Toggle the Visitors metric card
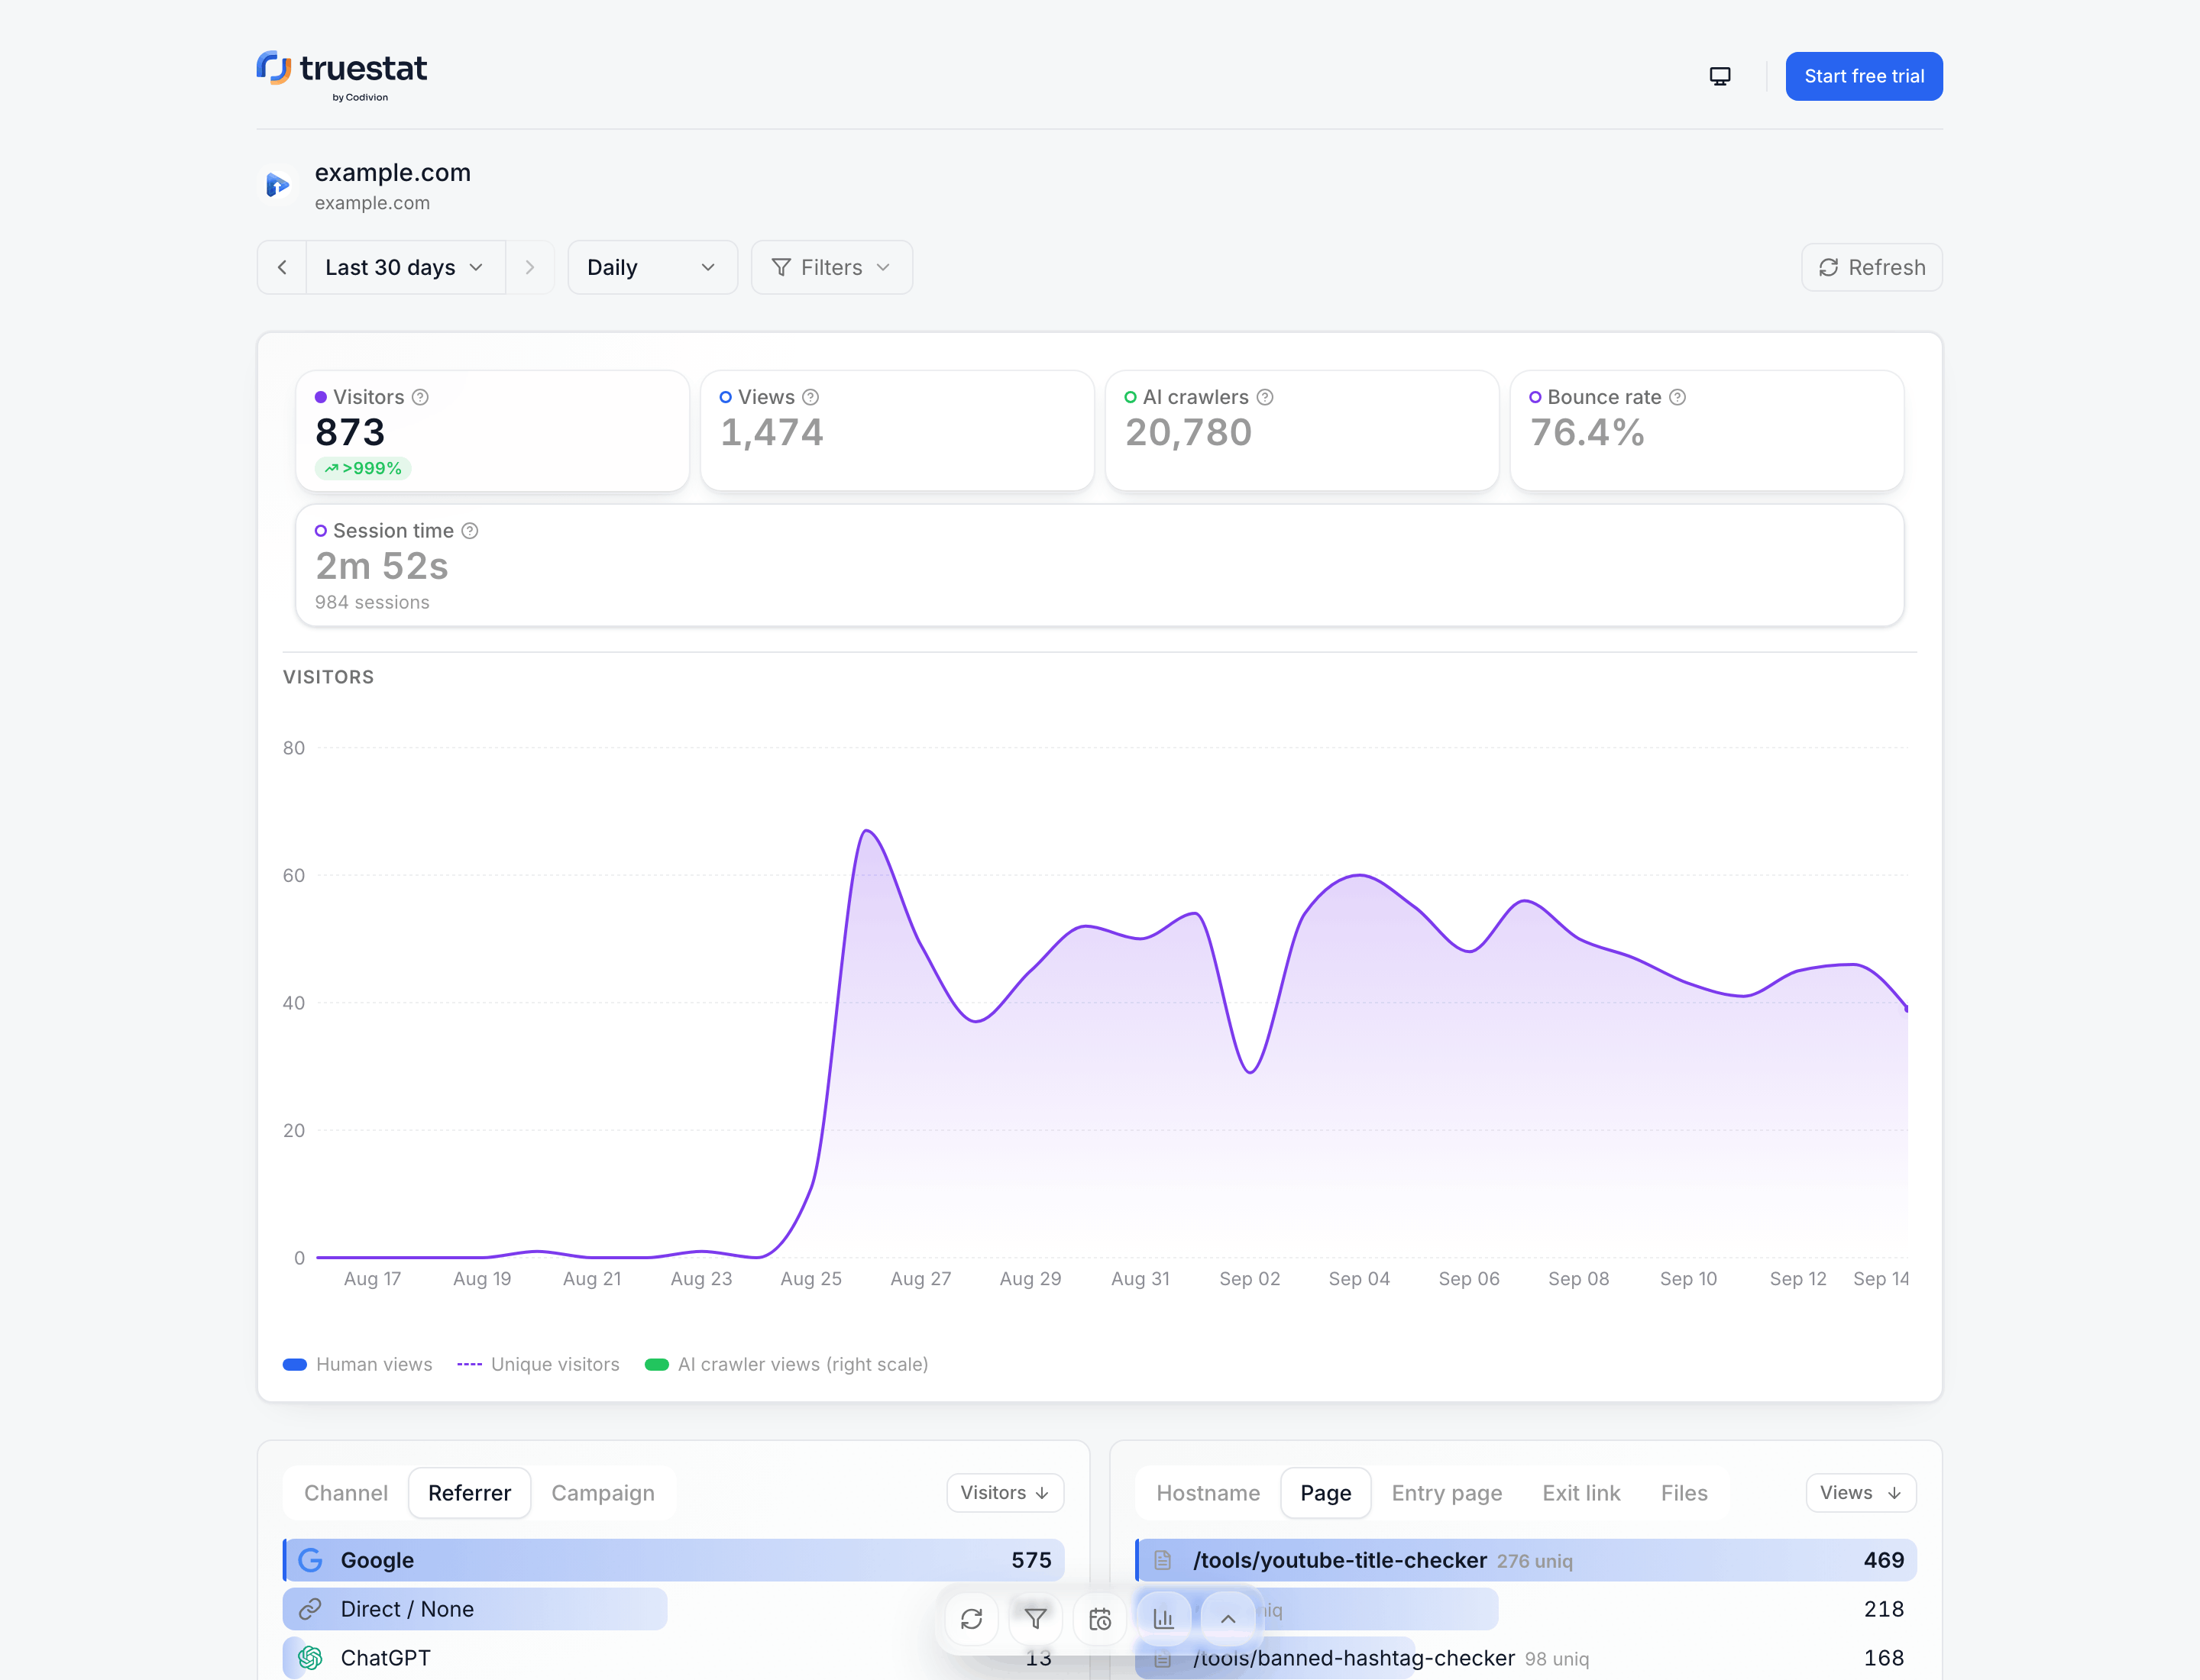 (x=492, y=431)
